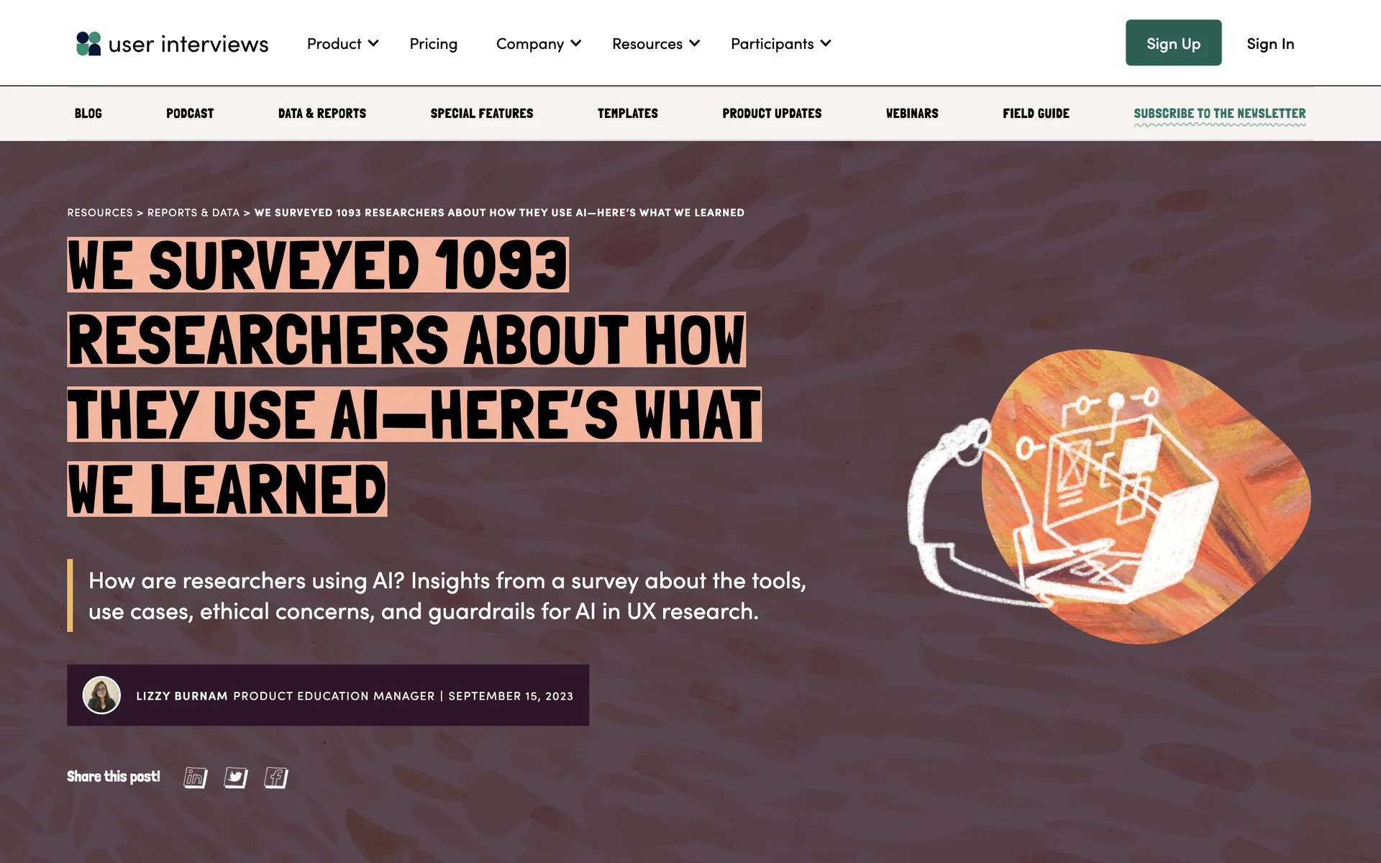This screenshot has width=1381, height=863.
Task: Open the Pricing page
Action: point(433,44)
